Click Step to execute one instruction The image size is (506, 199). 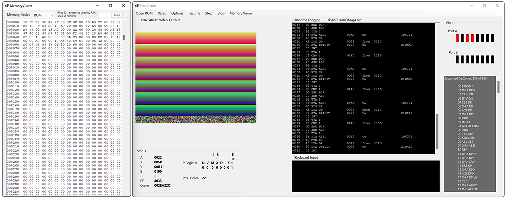209,13
